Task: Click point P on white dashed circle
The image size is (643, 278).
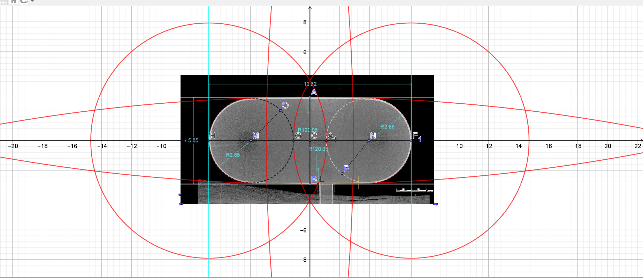Action: click(342, 173)
